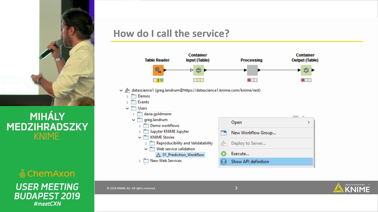Expand the Jupyter KNIME Jupyter folder
This screenshot has width=378, height=212.
coord(140,132)
